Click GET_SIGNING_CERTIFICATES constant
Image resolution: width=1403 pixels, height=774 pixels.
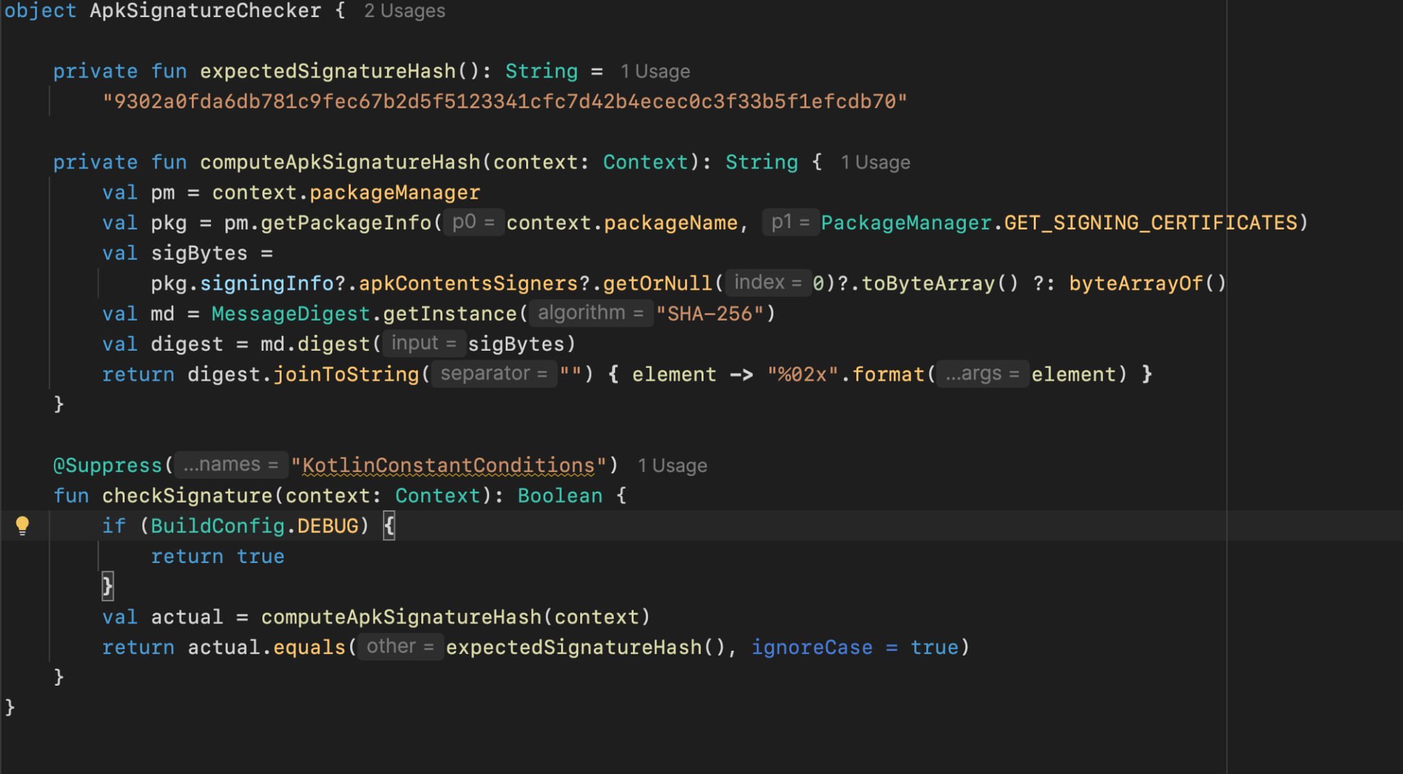pyautogui.click(x=1150, y=223)
